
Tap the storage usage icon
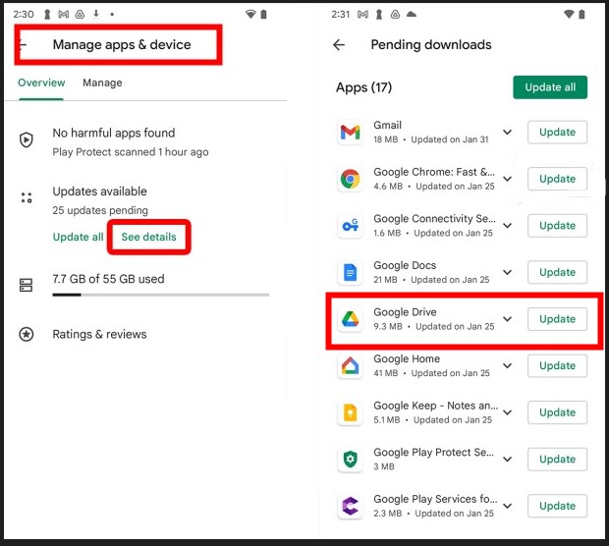click(26, 285)
